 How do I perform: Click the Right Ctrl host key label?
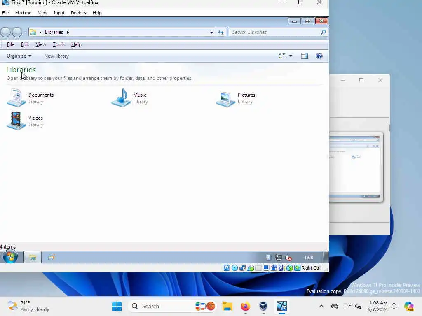[x=311, y=267]
